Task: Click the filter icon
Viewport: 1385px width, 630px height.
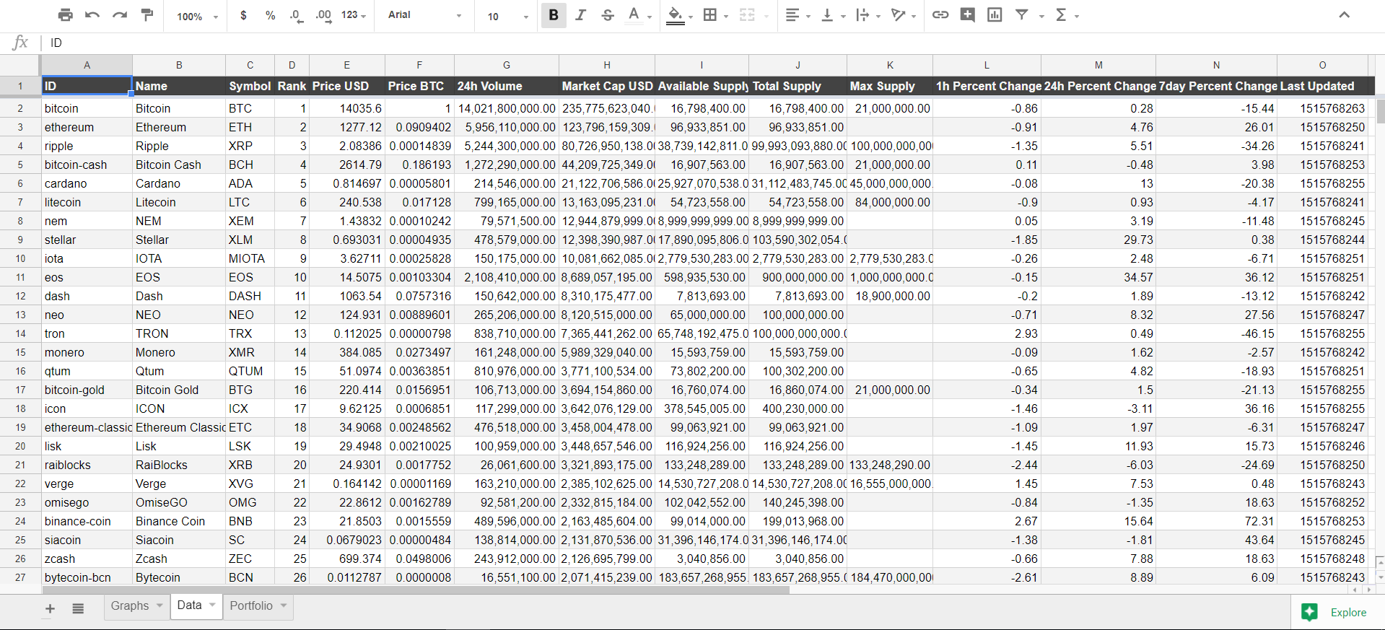Action: coord(1022,15)
